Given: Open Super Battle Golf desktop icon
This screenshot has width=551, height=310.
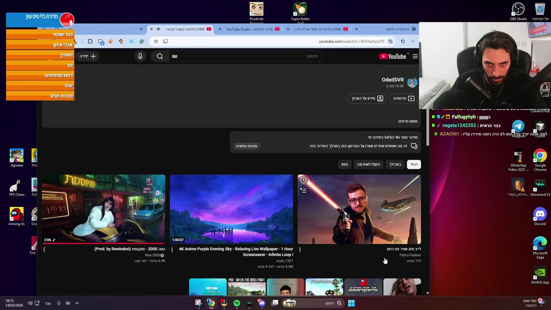Looking at the screenshot, I should [300, 12].
